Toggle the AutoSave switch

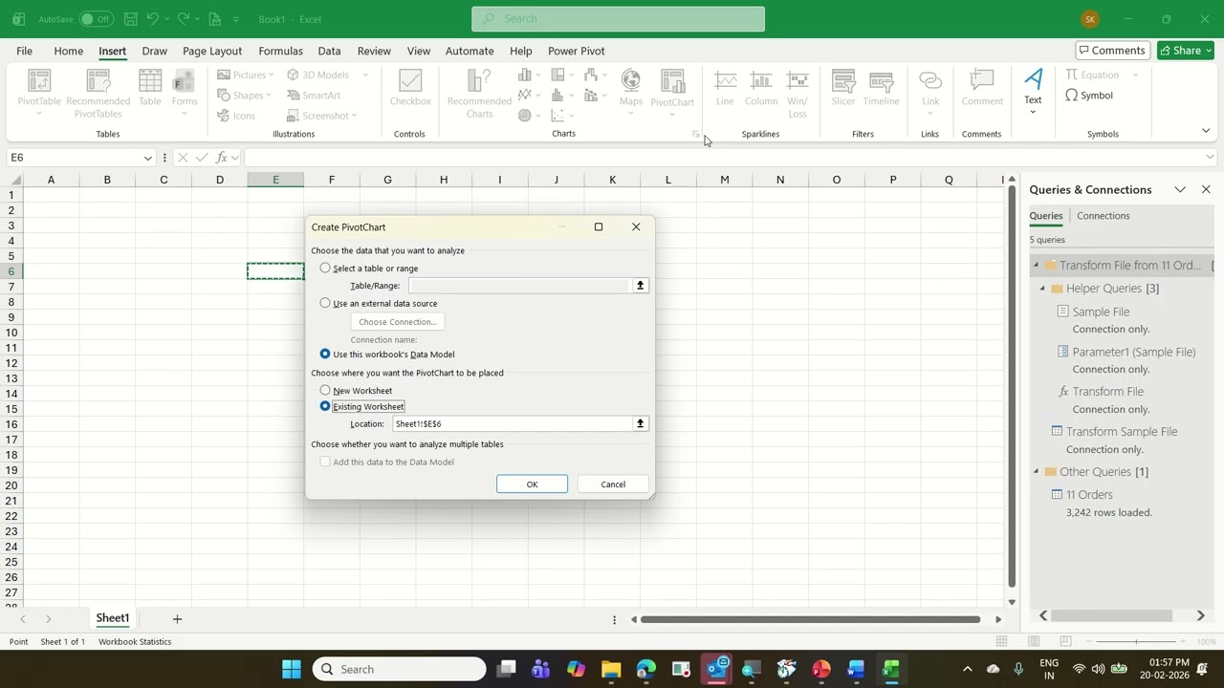(96, 19)
